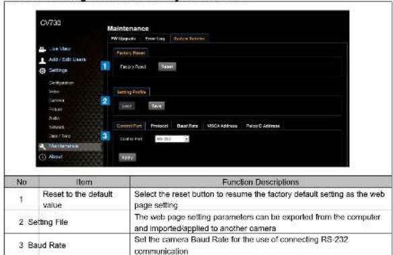This screenshot has height=255, width=393.
Task: Open Live View via its camera icon
Action: pos(42,49)
